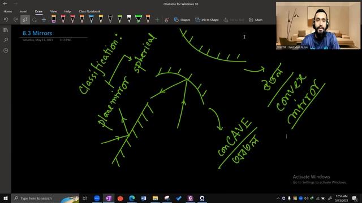Select the white pen

(129, 19)
